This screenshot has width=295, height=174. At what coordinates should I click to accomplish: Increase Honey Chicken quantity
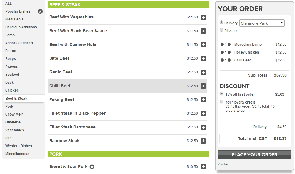[x=229, y=52]
